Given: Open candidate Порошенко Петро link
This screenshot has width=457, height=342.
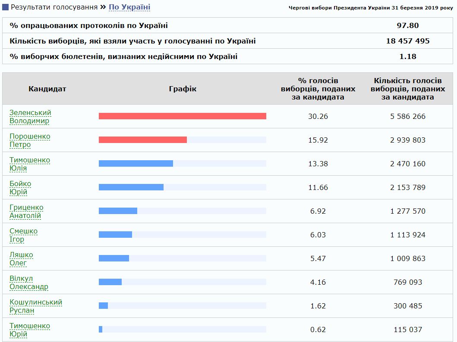Looking at the screenshot, I should (x=30, y=140).
